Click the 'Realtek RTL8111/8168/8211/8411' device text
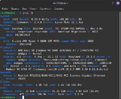 click(40, 75)
